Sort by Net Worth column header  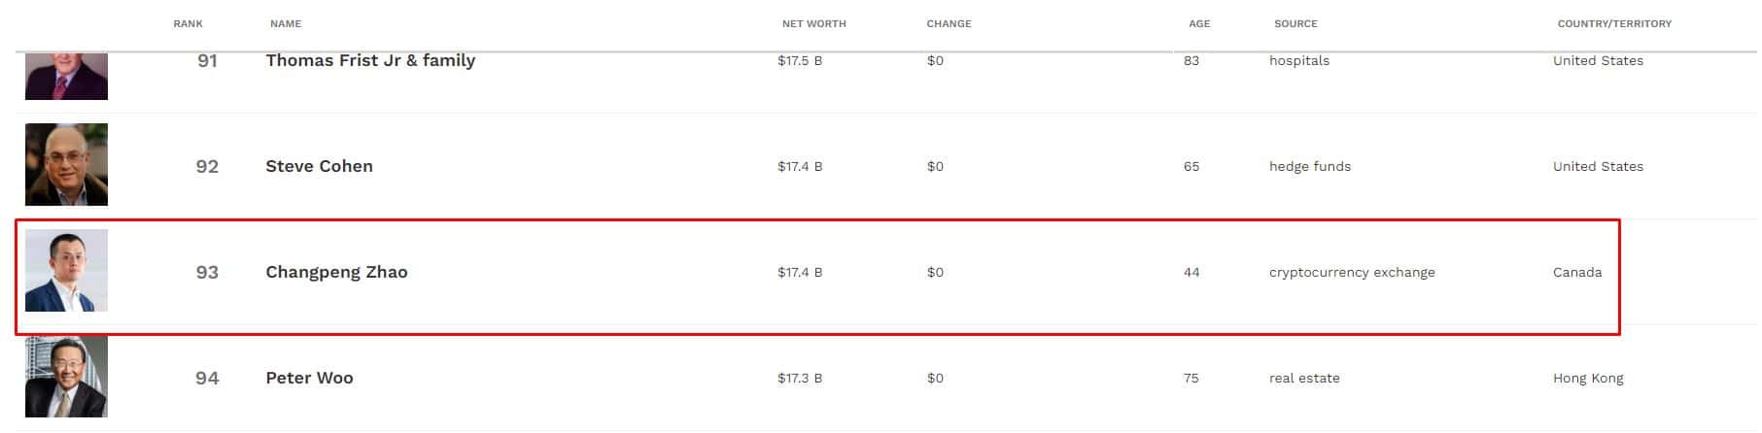click(813, 23)
